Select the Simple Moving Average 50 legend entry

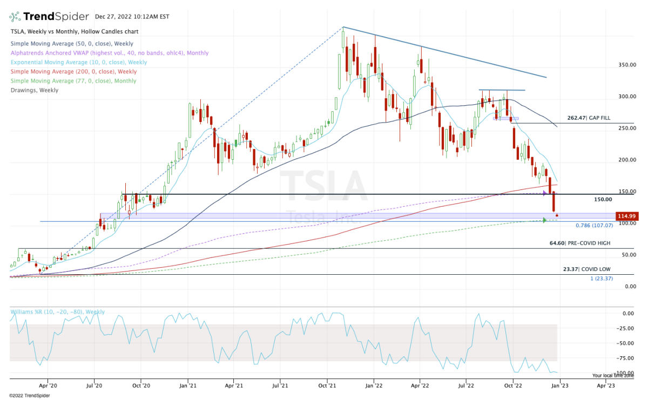pos(71,44)
